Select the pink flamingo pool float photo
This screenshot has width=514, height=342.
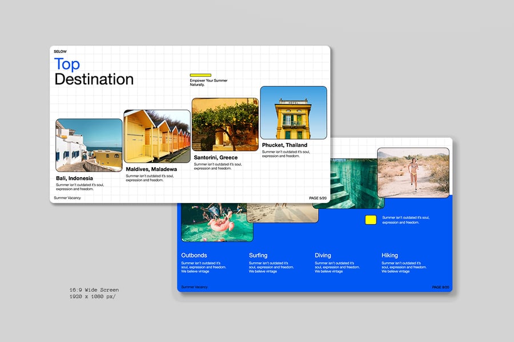point(217,222)
